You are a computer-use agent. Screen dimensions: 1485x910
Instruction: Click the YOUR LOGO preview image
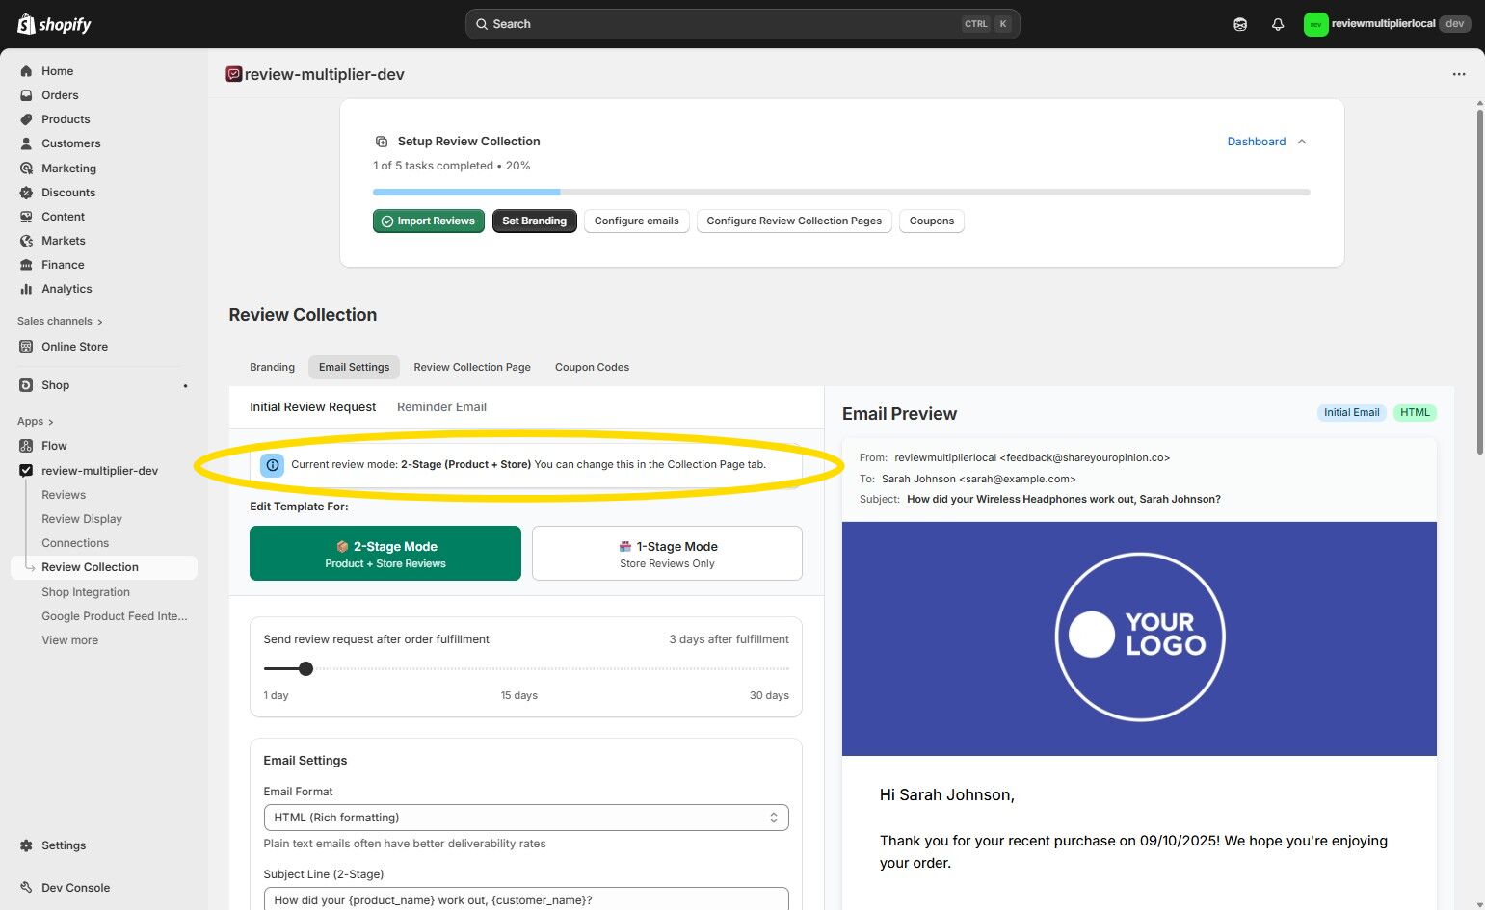coord(1139,638)
